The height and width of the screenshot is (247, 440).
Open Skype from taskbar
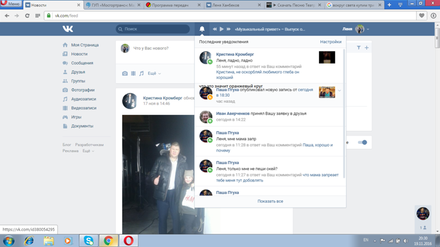coord(89,240)
